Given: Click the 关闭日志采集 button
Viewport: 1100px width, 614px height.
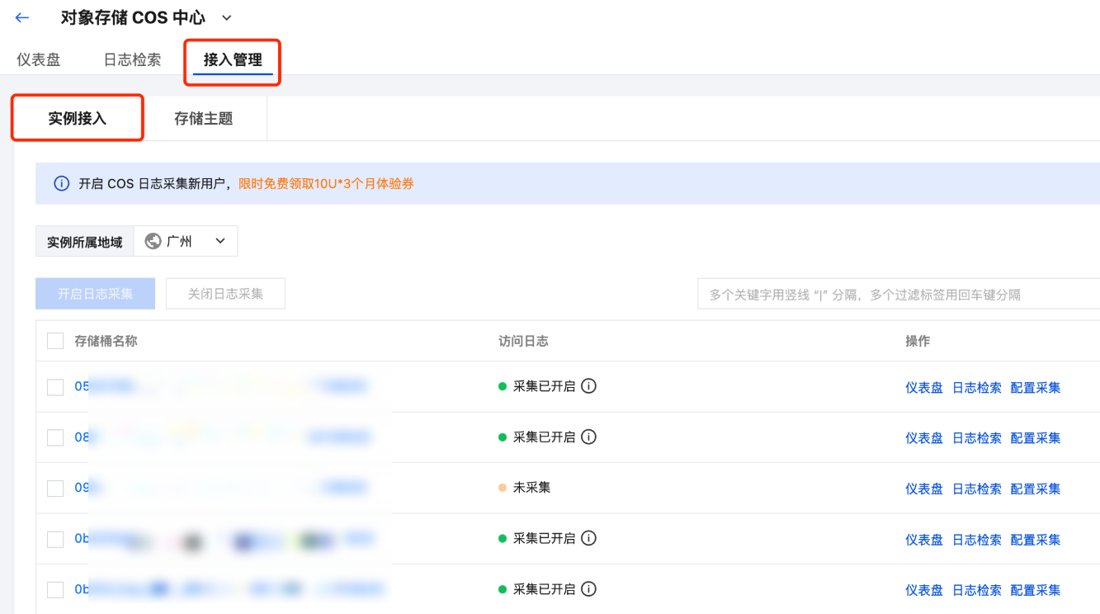Looking at the screenshot, I should [225, 294].
